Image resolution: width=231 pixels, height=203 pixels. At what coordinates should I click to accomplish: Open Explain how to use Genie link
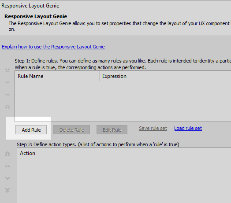(53, 47)
